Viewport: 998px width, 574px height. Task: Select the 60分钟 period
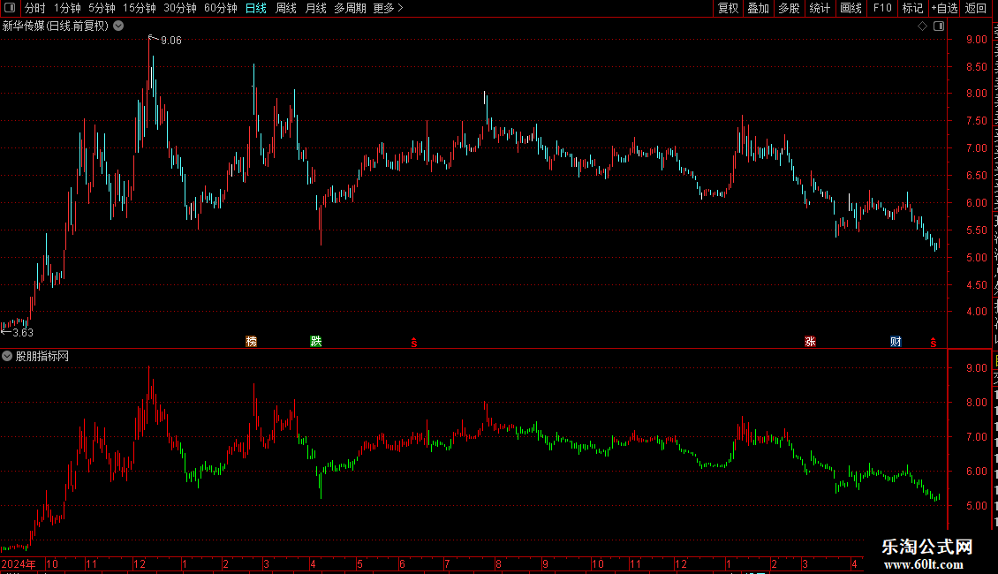(220, 8)
